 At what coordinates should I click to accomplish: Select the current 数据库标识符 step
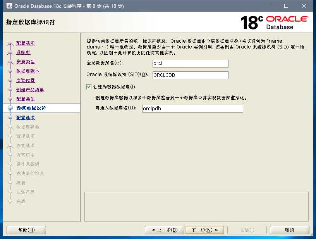click(x=31, y=108)
